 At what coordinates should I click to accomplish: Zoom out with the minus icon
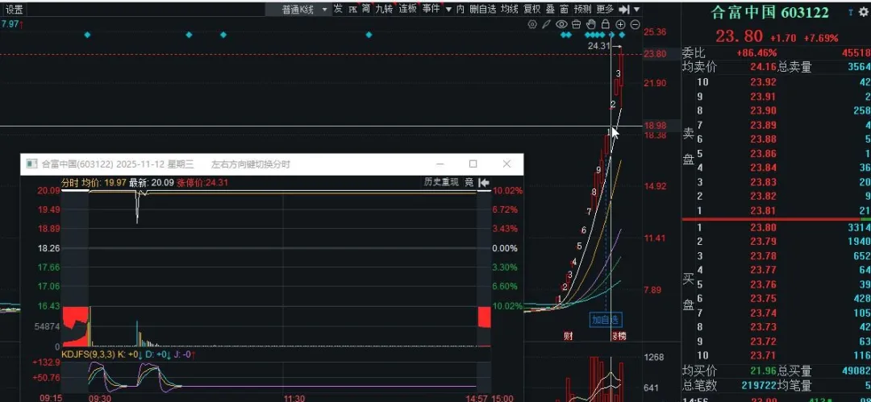click(x=635, y=24)
